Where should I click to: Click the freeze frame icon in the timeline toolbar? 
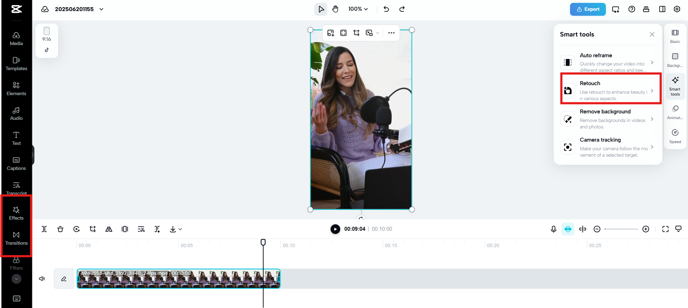(125, 229)
